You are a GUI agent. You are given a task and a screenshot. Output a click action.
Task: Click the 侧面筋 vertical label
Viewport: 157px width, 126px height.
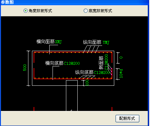(101, 63)
